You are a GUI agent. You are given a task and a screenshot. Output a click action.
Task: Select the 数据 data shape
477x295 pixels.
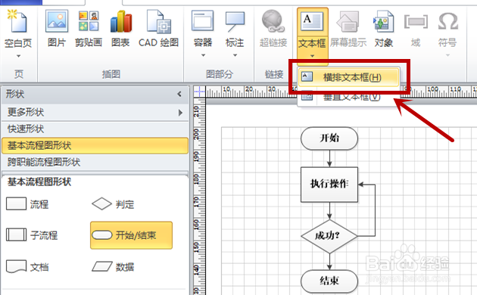113,267
